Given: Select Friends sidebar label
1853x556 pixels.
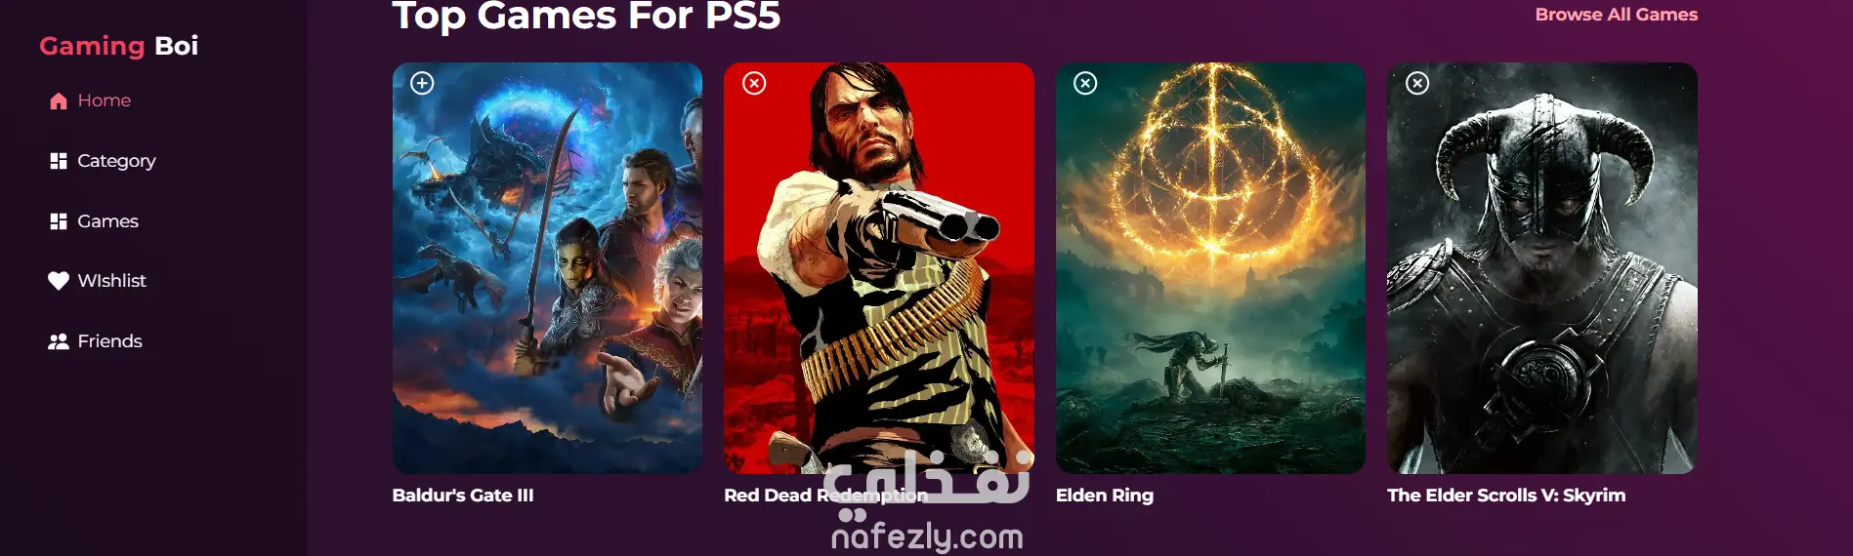Looking at the screenshot, I should (109, 341).
